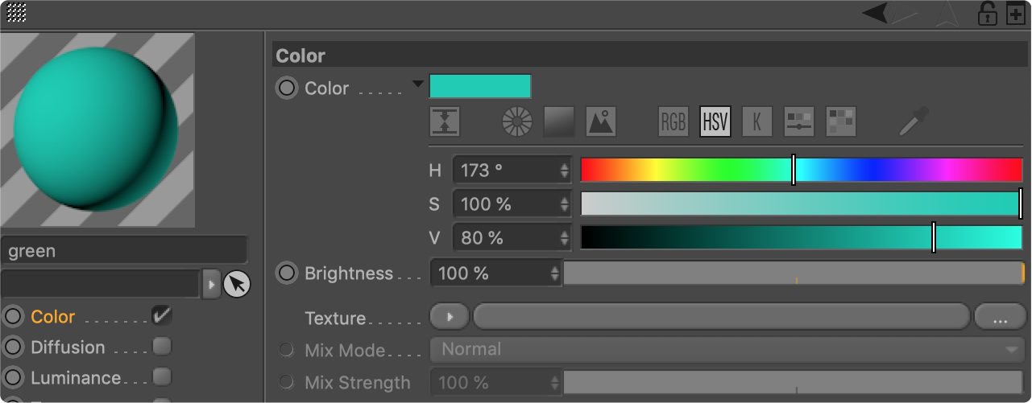Uncheck the Color channel checkbox
Viewport: 1032px width, 403px height.
pyautogui.click(x=162, y=315)
